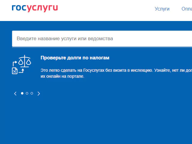Open the Госуслуги logo home link
Screen dimensions: 192x144
(x=35, y=8)
